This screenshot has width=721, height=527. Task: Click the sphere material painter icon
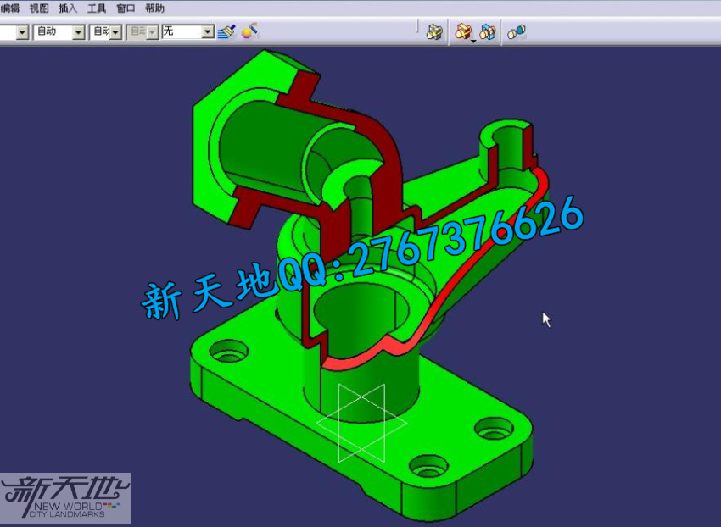point(249,31)
